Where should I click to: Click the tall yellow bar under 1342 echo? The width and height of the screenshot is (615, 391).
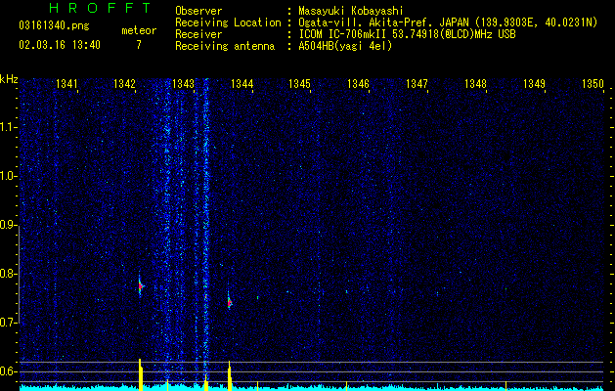[141, 374]
